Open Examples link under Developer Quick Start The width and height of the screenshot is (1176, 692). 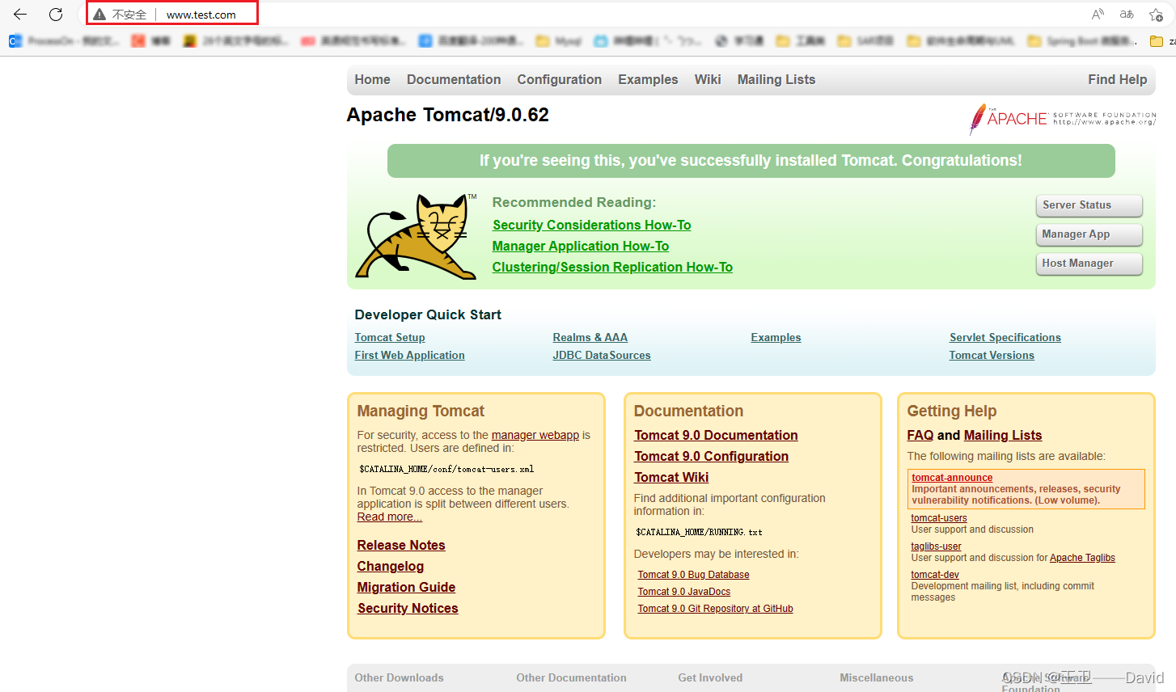(776, 337)
